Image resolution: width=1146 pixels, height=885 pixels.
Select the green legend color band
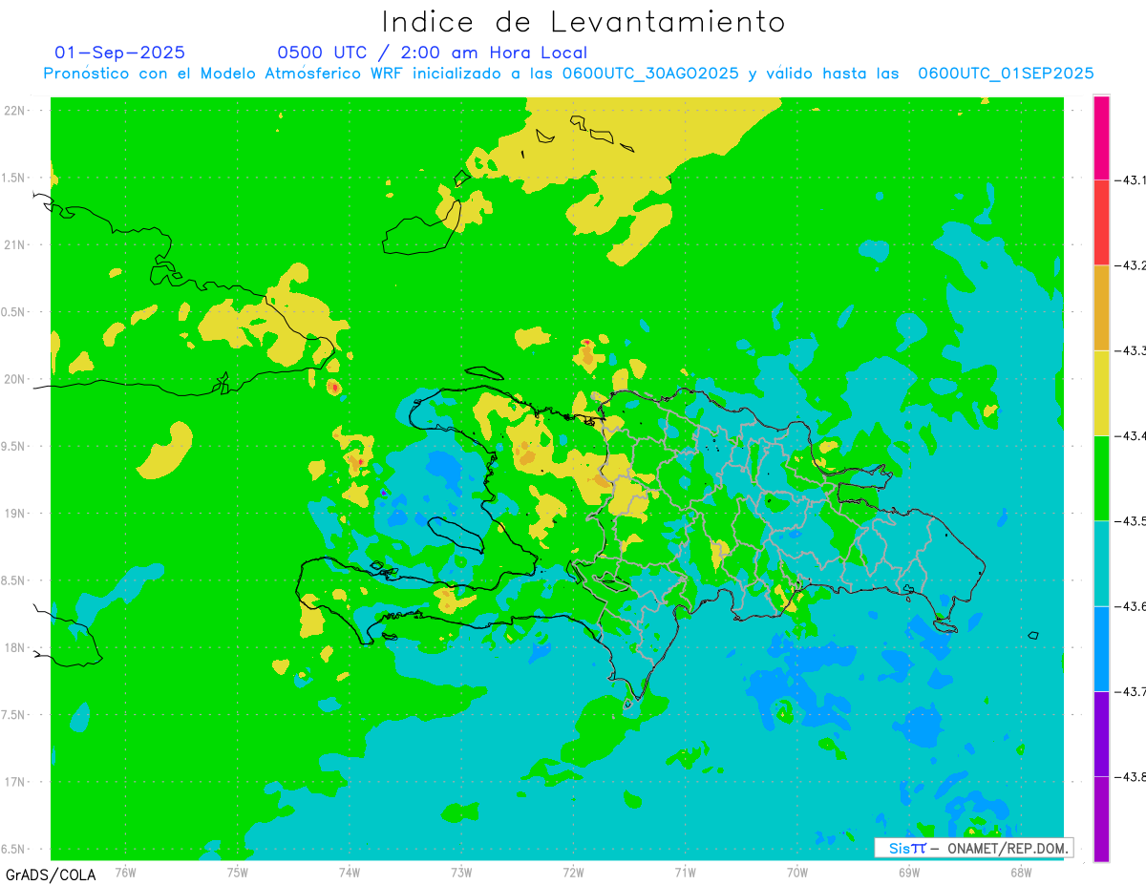pyautogui.click(x=1101, y=477)
